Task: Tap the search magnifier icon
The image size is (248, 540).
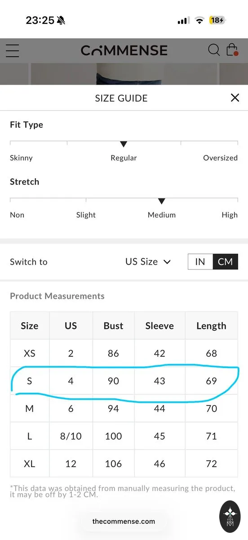Action: click(x=214, y=50)
